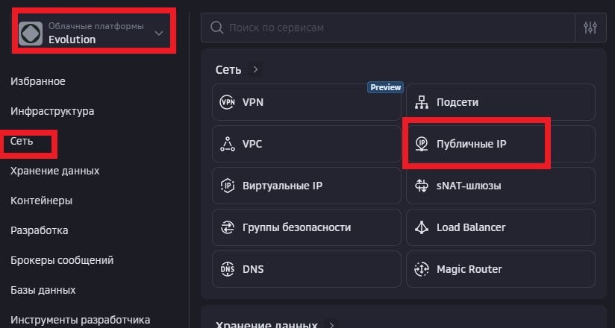
Task: Click the Evolution platform logo
Action: (31, 34)
